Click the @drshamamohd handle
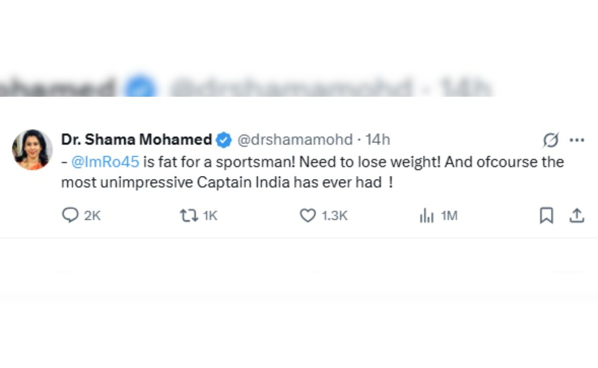This screenshot has height=368, width=598. coord(295,140)
